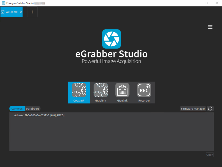Click the Recorder REC symbol
This screenshot has width=222, height=167.
point(144,90)
